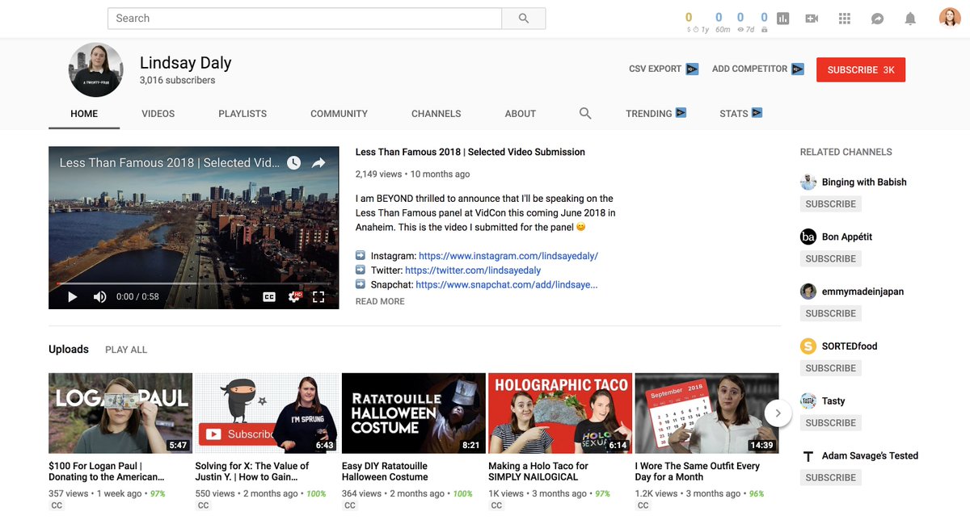970x524 pixels.
Task: Click the featured video title link
Action: click(470, 153)
